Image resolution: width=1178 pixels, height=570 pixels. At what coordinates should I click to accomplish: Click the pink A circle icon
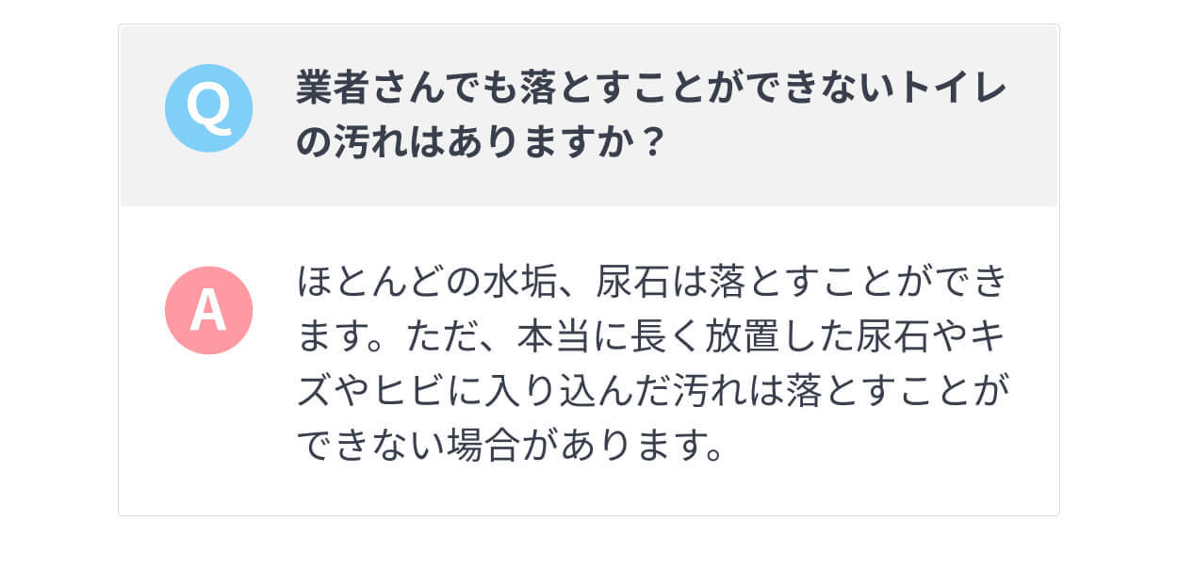(208, 311)
